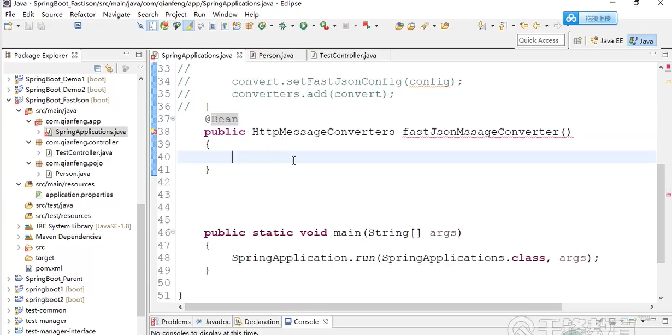Collapse the @Bean method at line 37
The width and height of the screenshot is (672, 335).
(x=173, y=119)
